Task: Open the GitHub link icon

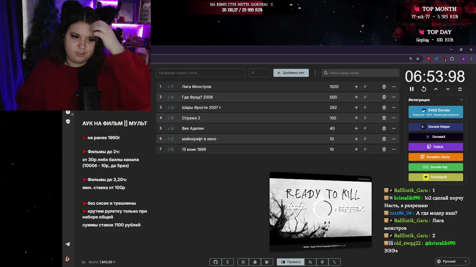Action: (x=216, y=262)
